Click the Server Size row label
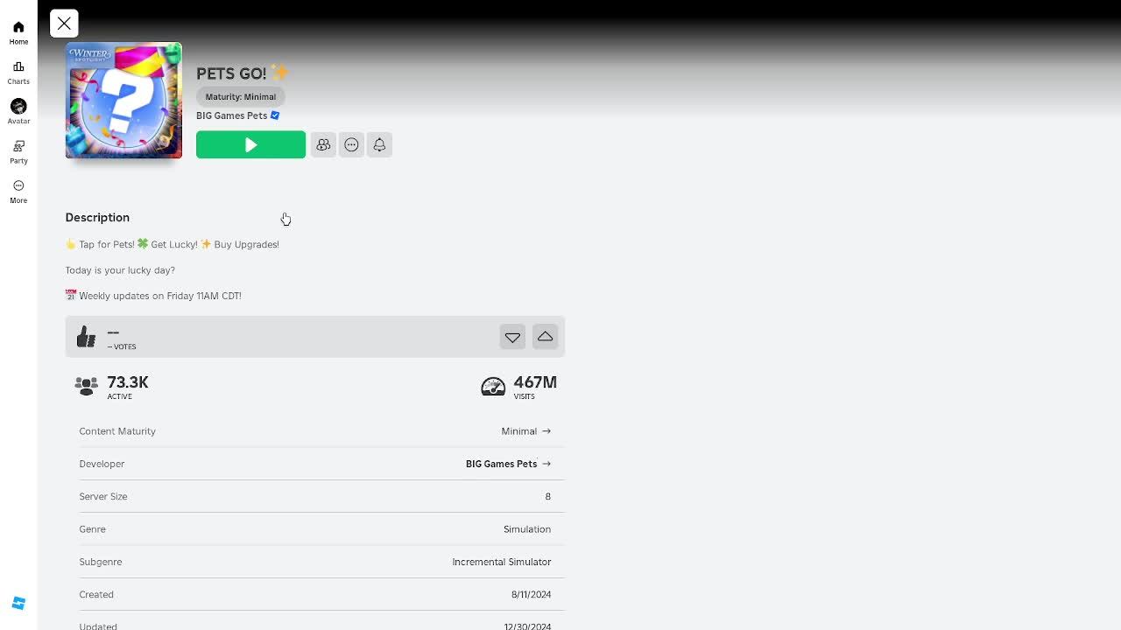Screen dimensions: 1121x630 click(103, 496)
